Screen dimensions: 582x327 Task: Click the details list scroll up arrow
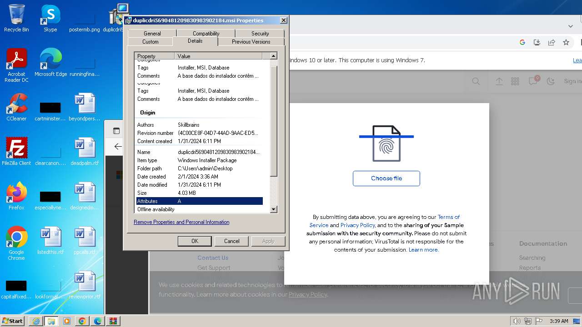(273, 56)
